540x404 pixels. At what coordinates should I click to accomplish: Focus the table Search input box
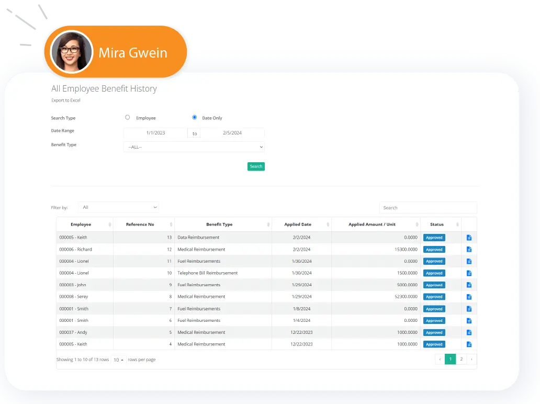428,208
